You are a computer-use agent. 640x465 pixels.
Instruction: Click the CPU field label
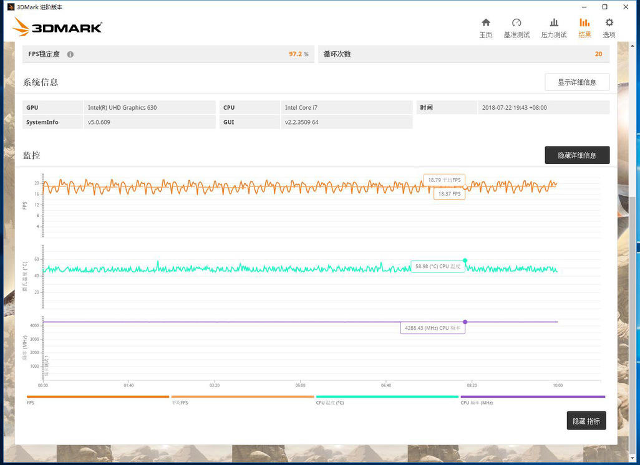coord(229,108)
